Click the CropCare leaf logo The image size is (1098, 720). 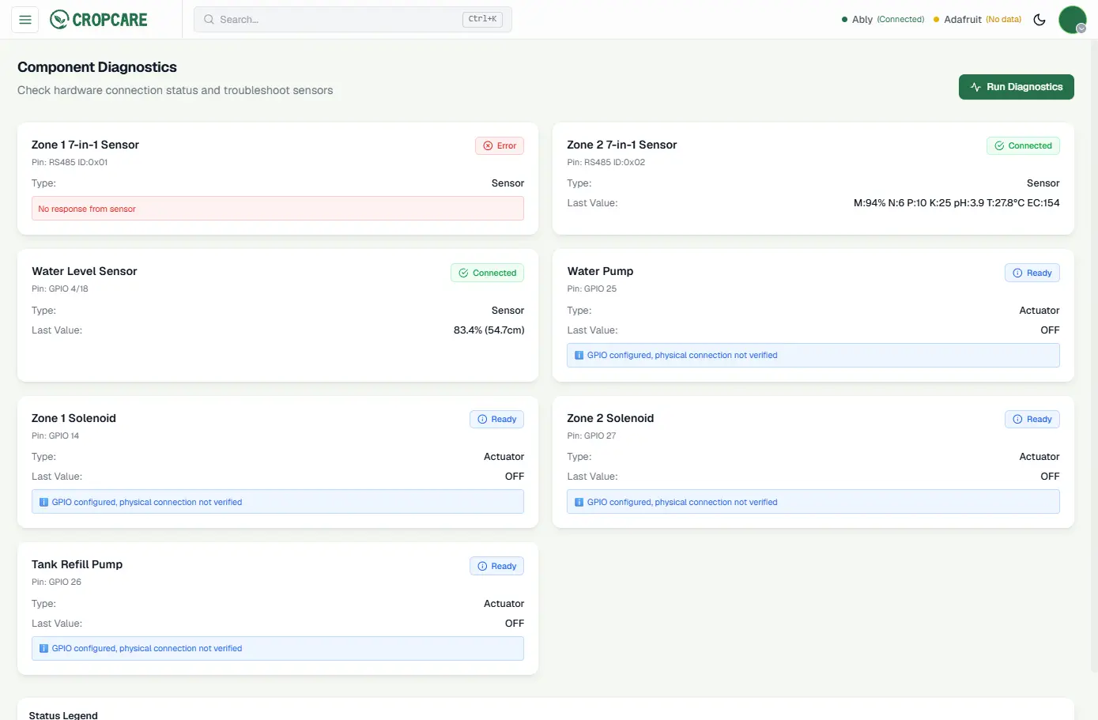[x=59, y=20]
